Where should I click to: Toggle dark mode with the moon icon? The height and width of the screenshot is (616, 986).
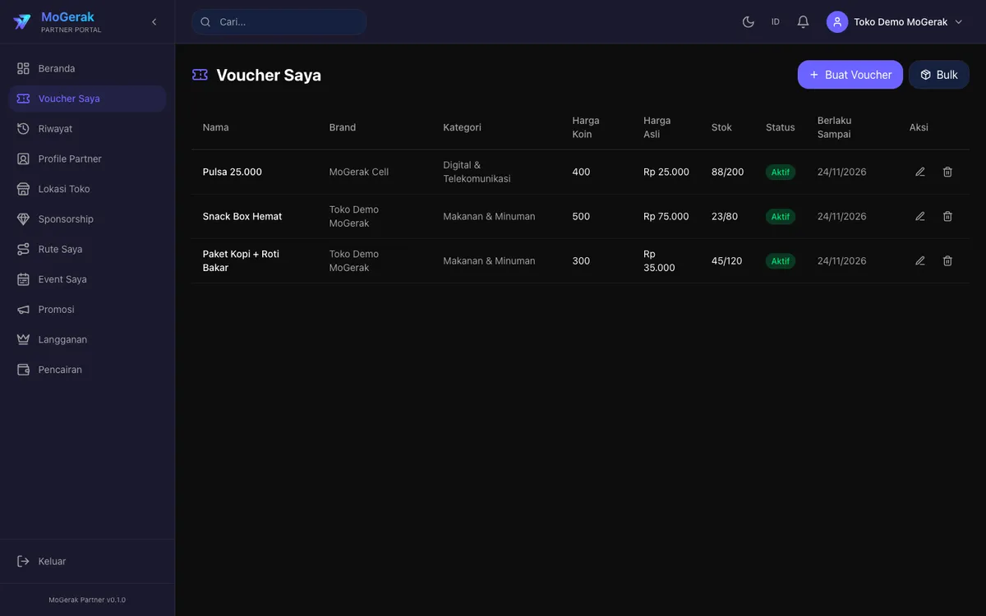pyautogui.click(x=749, y=22)
